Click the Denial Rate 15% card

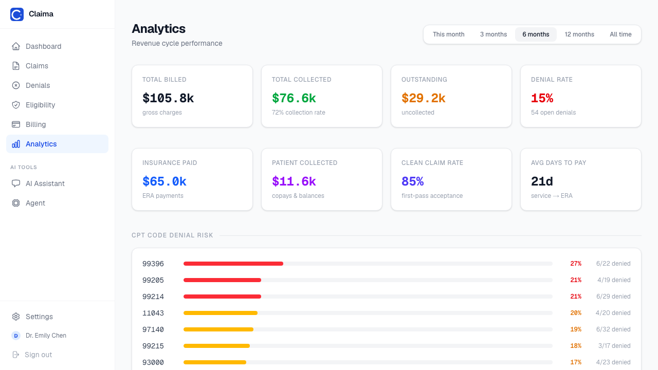[x=581, y=96]
